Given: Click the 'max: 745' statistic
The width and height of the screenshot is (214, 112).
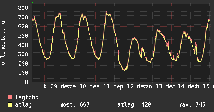Looking at the screenshot, I should 192,105.
